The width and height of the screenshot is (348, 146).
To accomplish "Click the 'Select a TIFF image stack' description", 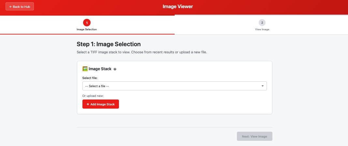I will click(x=142, y=52).
